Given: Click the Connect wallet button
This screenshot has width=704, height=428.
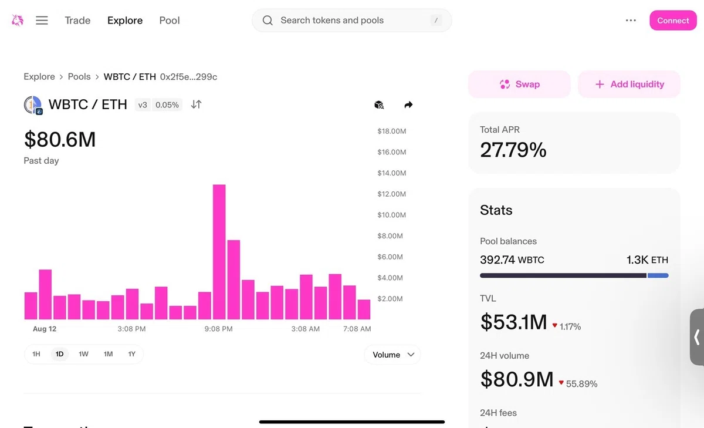Looking at the screenshot, I should coord(673,21).
